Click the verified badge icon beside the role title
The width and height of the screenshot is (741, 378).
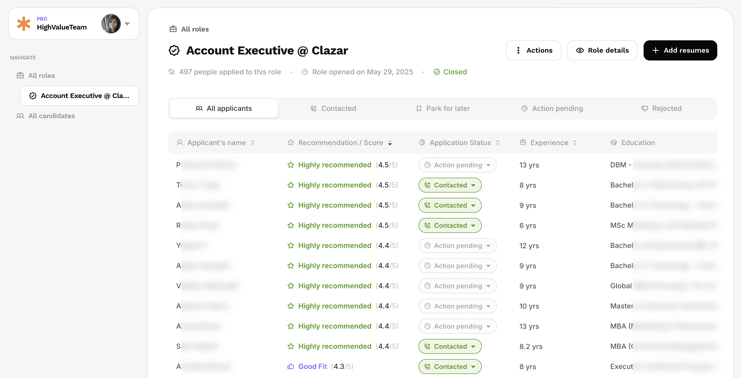[174, 50]
